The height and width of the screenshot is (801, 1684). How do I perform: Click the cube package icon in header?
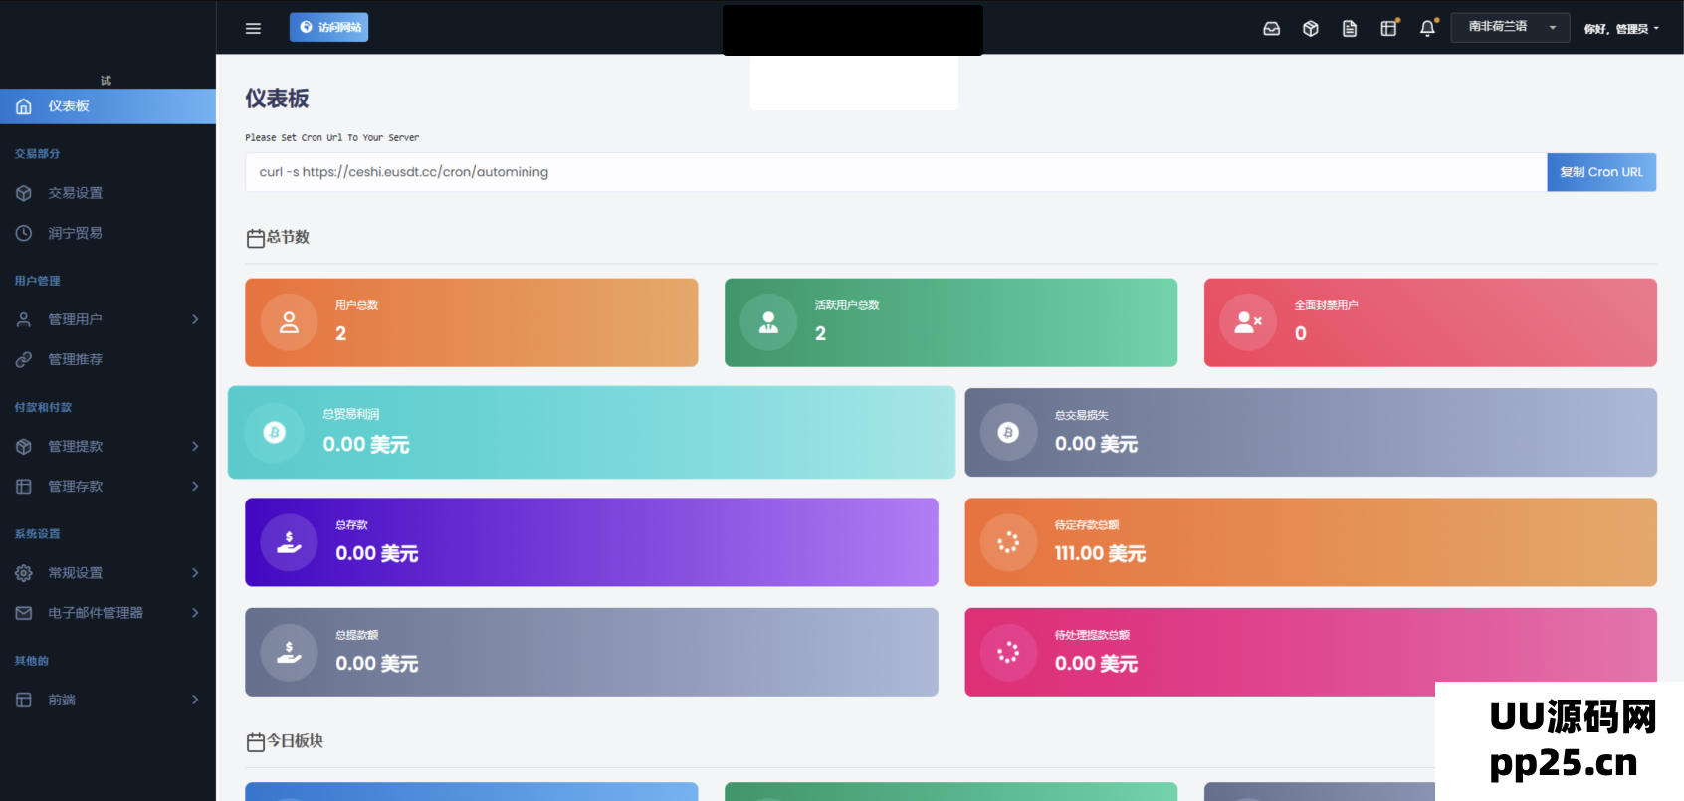[x=1311, y=28]
